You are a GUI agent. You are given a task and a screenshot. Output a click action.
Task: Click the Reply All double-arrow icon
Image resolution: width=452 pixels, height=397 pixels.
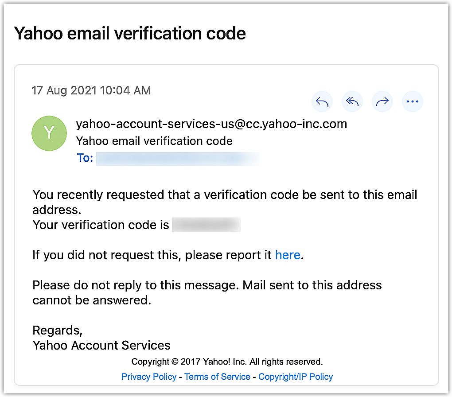coord(352,102)
